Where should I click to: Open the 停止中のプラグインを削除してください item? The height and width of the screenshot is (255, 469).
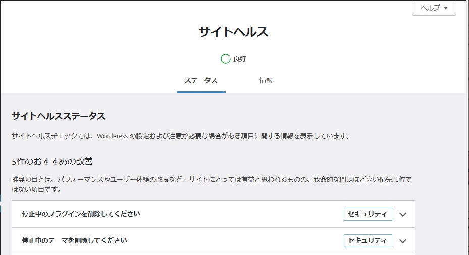point(214,214)
